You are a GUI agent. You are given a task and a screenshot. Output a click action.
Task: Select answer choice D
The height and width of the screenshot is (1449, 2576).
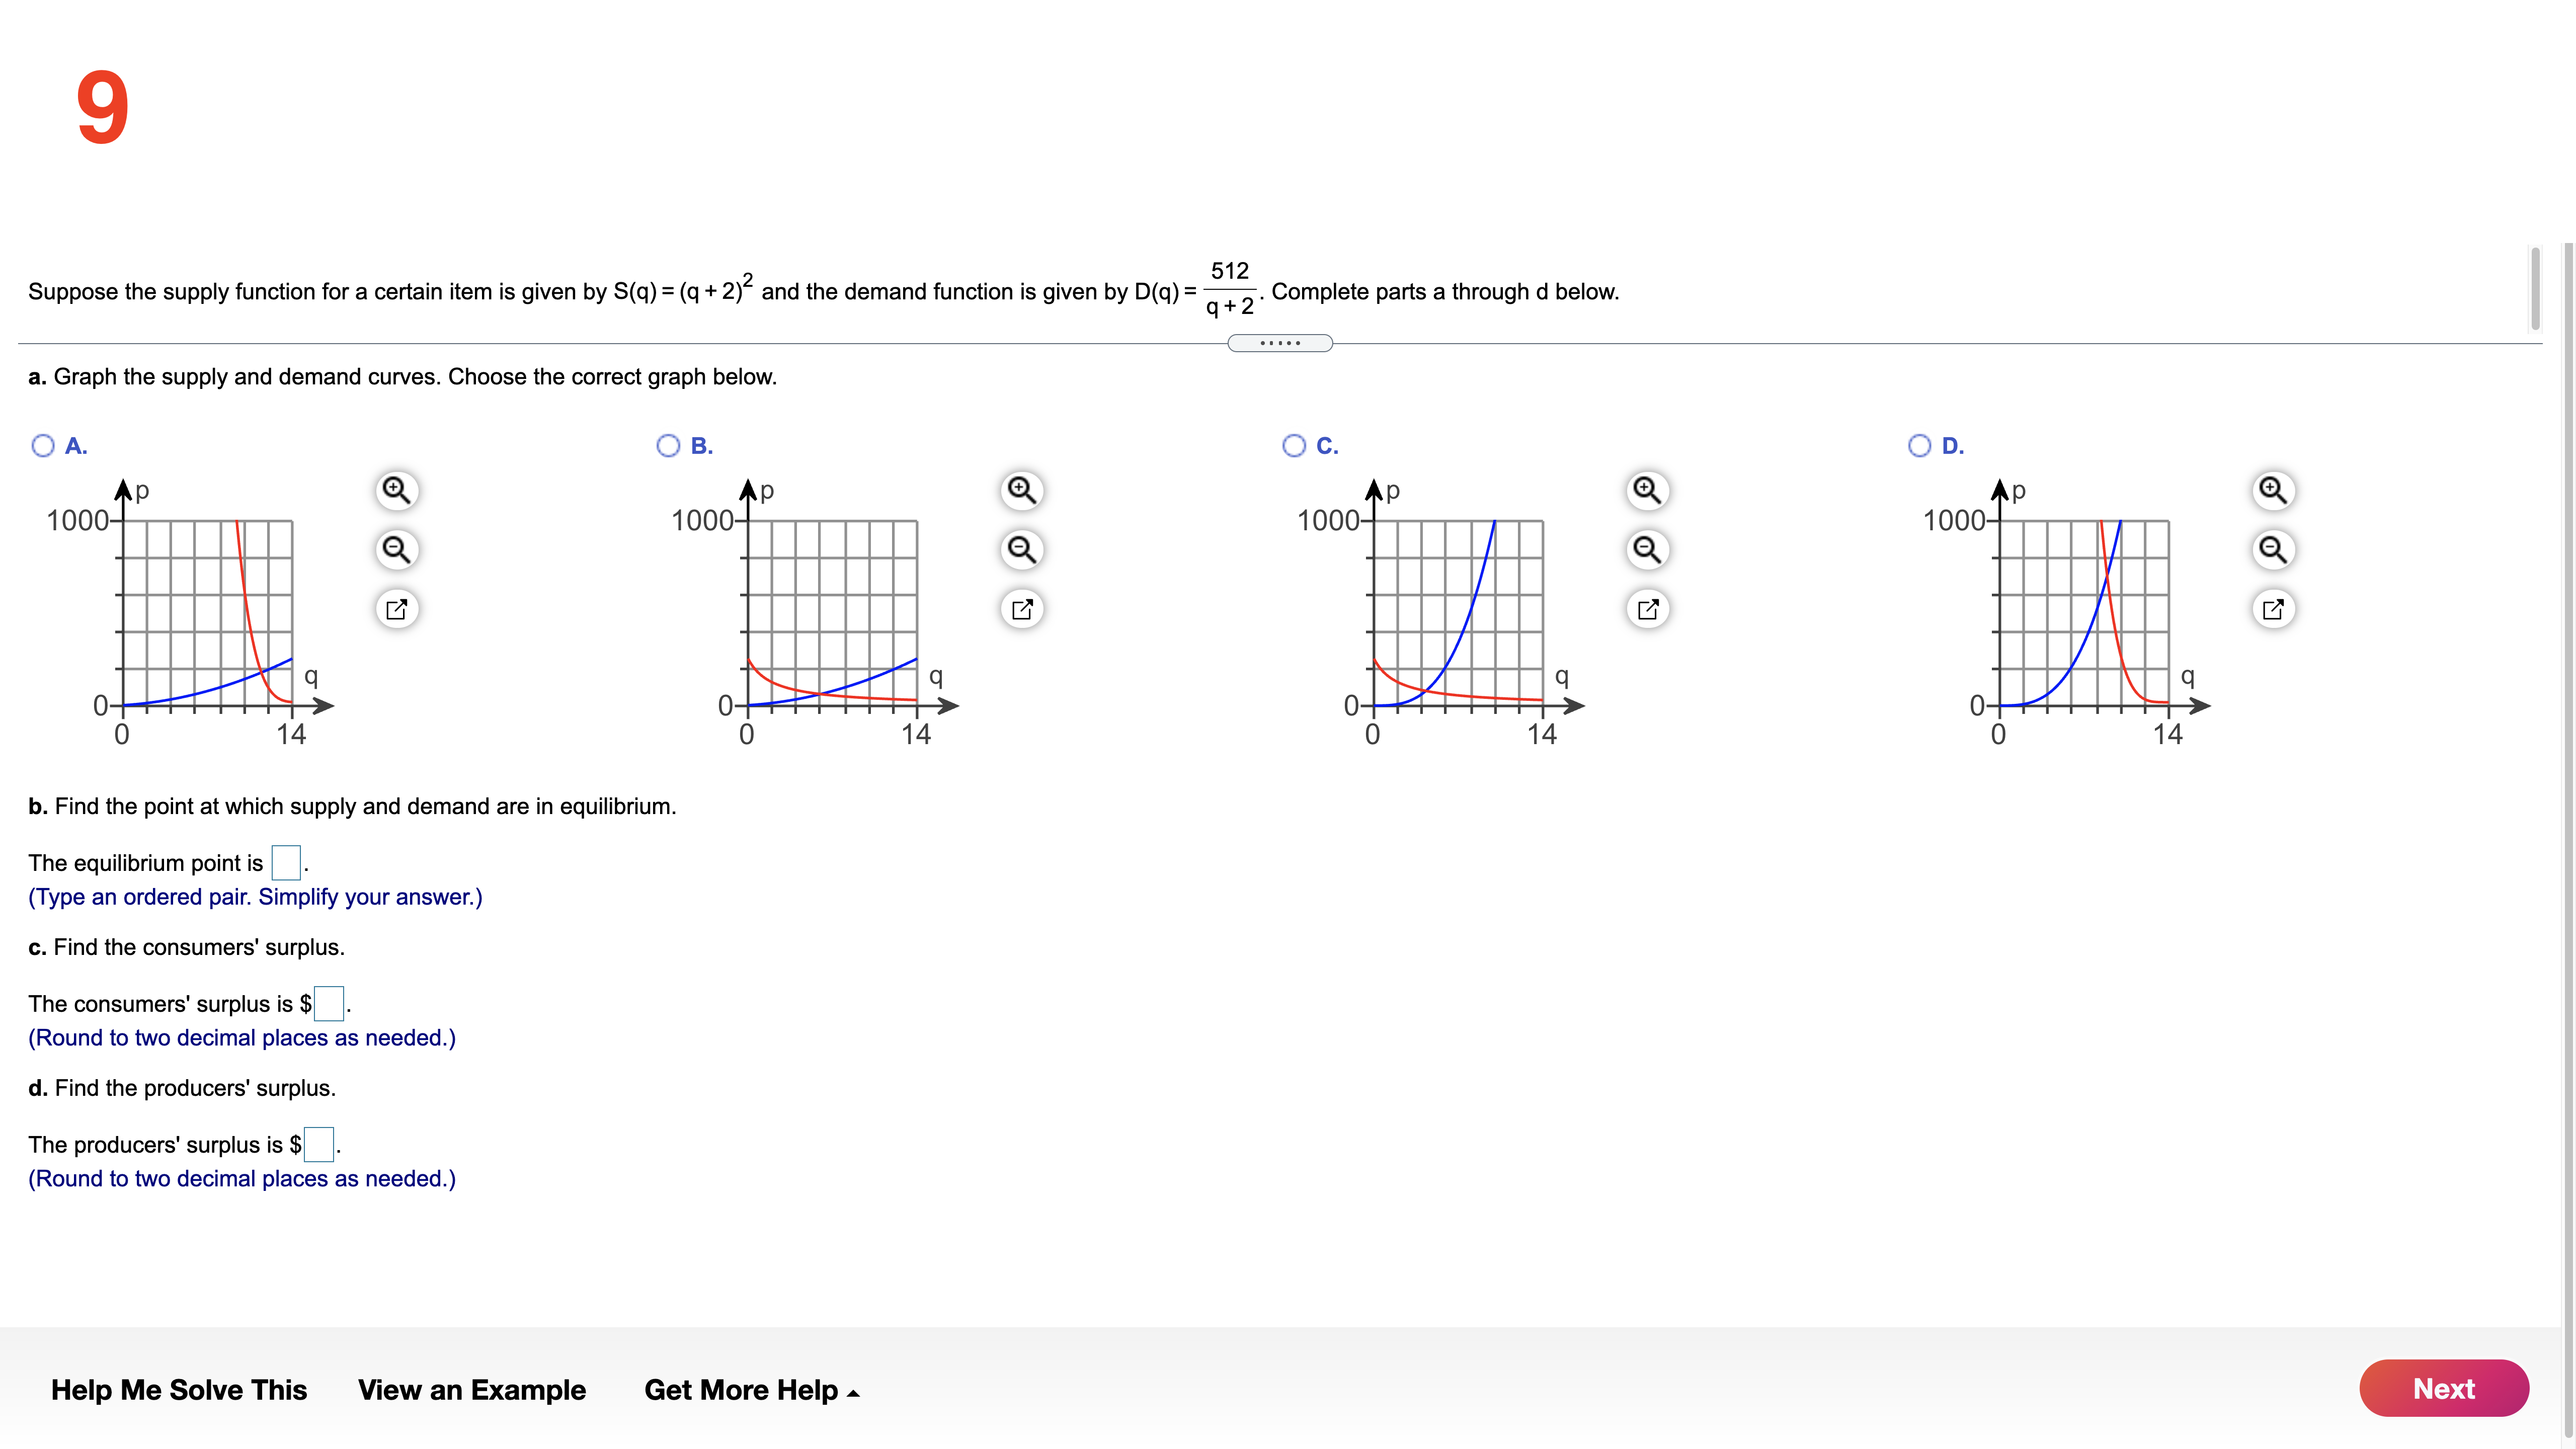pyautogui.click(x=1919, y=445)
